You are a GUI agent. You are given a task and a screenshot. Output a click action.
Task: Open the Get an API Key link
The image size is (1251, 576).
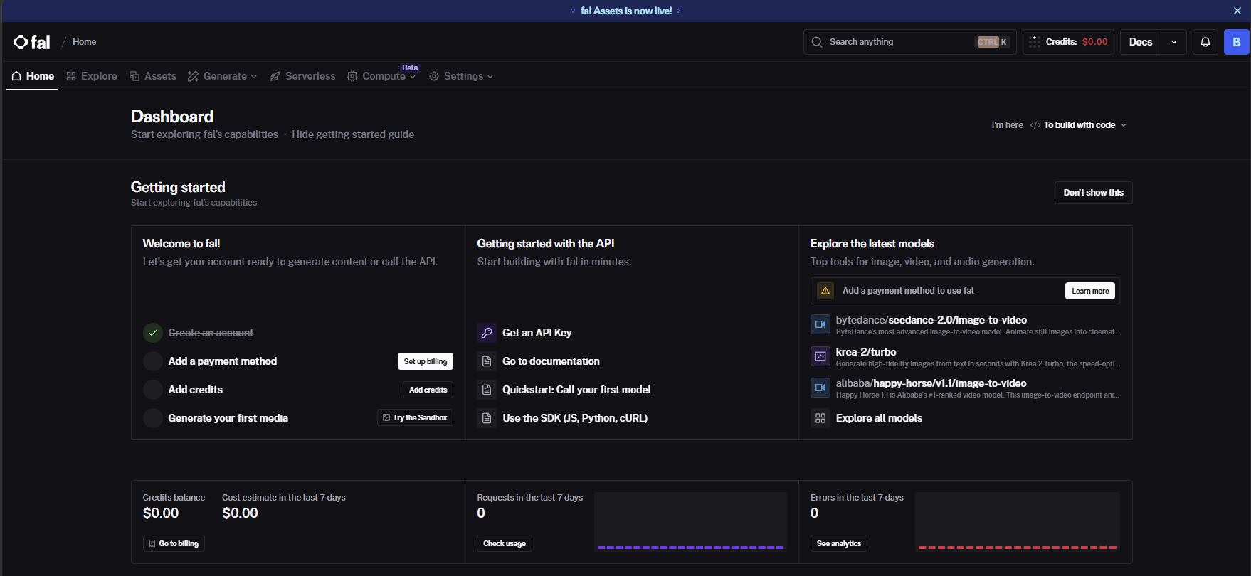point(537,333)
